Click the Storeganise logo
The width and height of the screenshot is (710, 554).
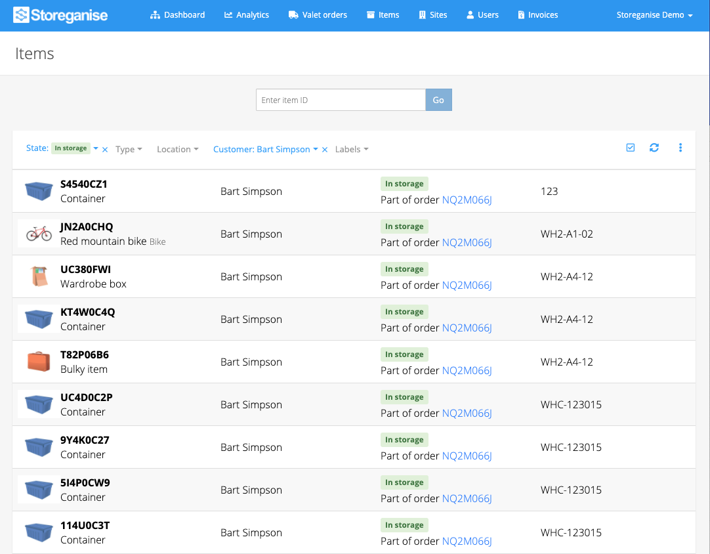pos(60,15)
